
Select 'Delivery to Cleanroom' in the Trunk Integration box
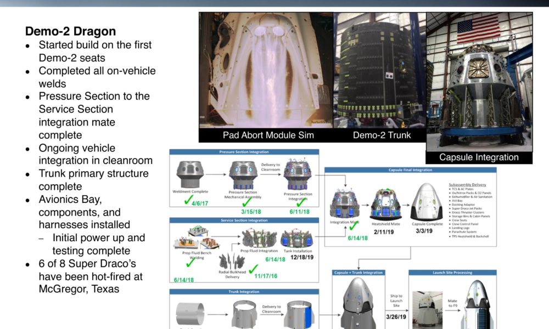[x=271, y=309]
